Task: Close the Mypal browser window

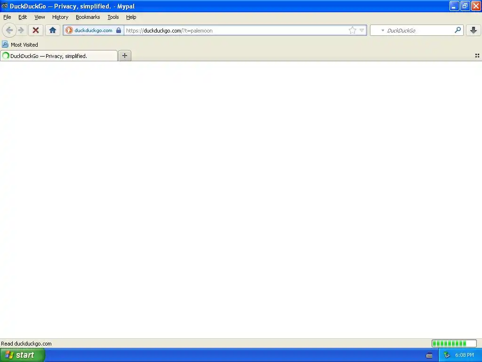Action: (476, 6)
